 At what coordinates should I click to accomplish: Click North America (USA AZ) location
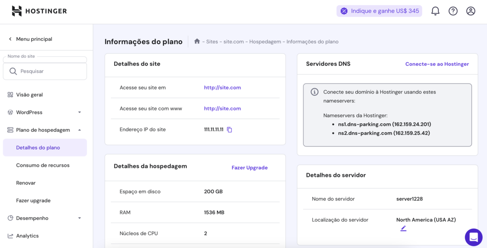click(x=426, y=220)
